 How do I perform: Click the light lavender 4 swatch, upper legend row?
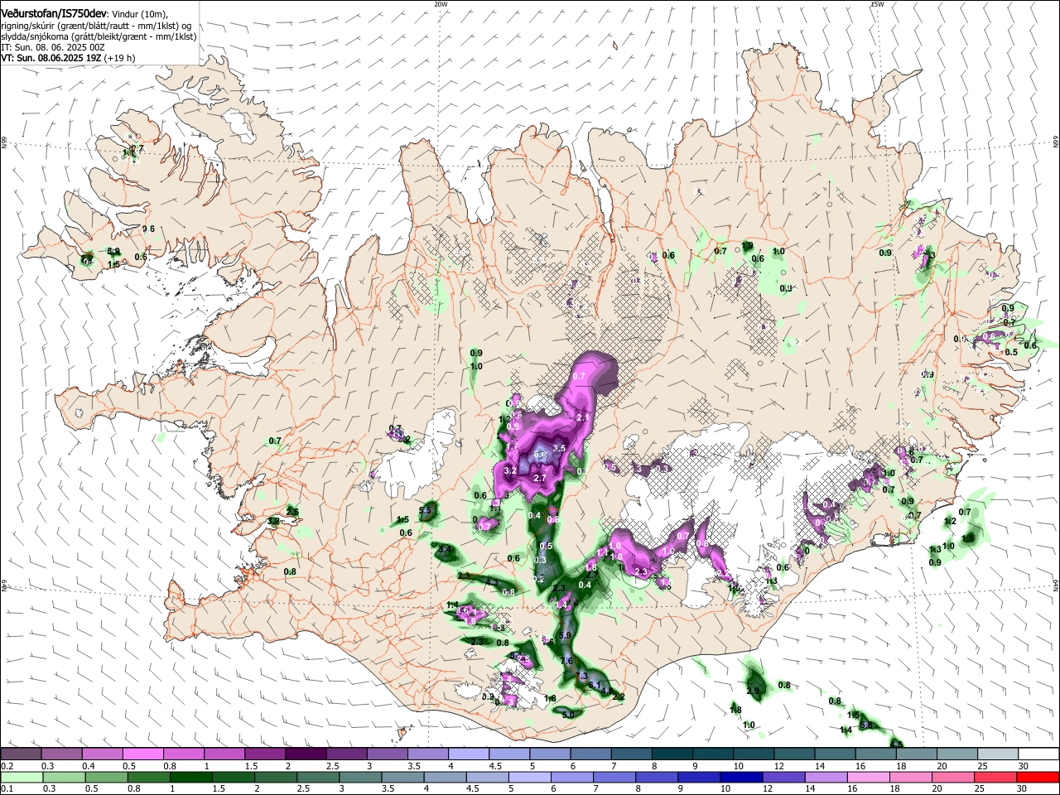469,754
